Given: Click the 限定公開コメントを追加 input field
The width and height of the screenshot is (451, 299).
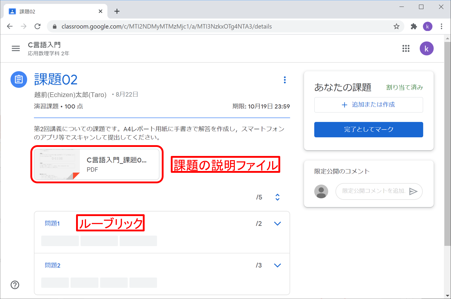Looking at the screenshot, I should pyautogui.click(x=373, y=191).
